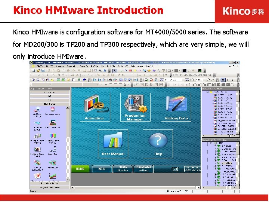
Task: Add a Bit State Lamp component
Action: 53,111
